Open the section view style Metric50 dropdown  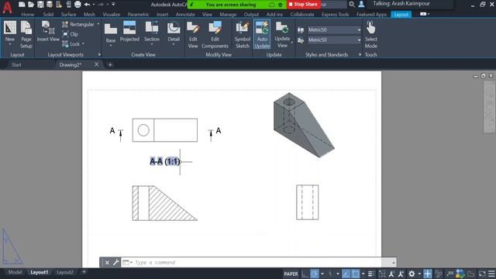tap(334, 29)
